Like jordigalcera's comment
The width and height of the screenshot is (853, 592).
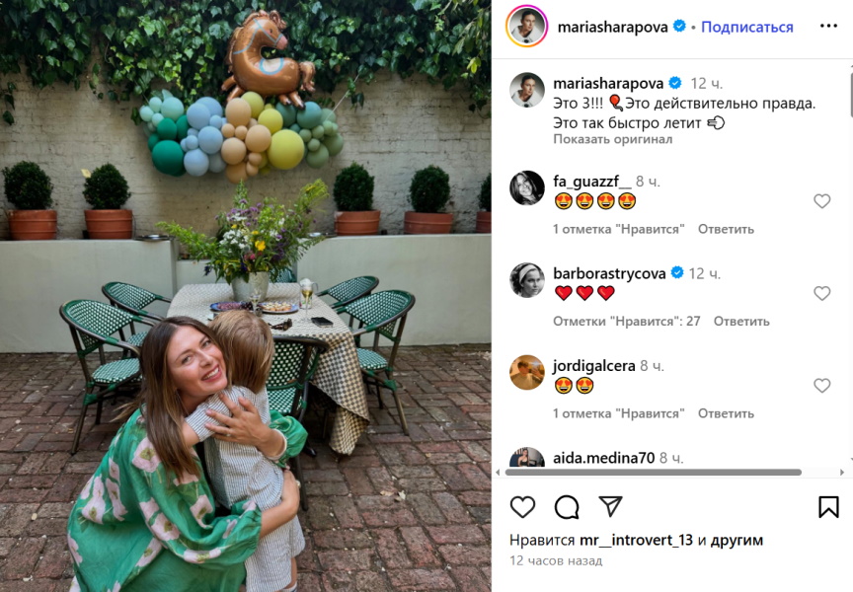tap(821, 386)
